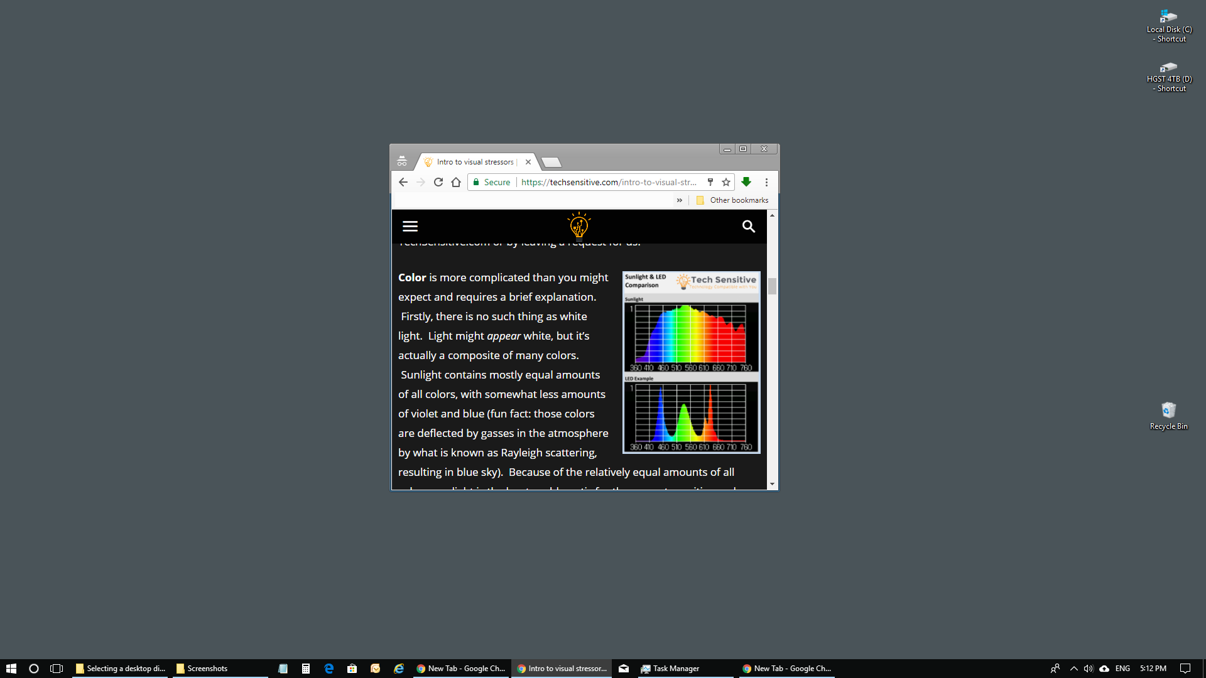Go to the browser home page
This screenshot has height=678, width=1206.
[x=456, y=182]
